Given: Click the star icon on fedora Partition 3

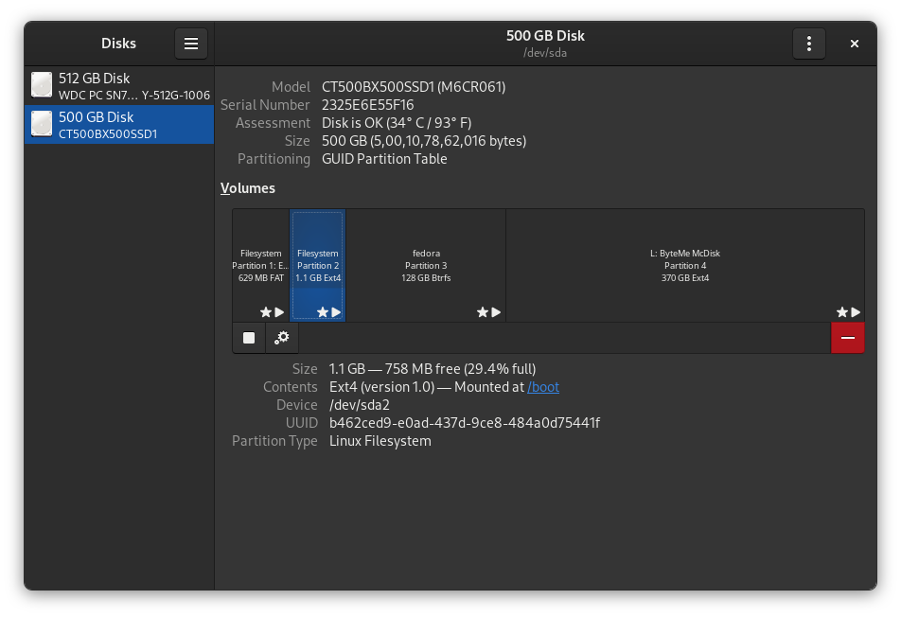Looking at the screenshot, I should [482, 312].
